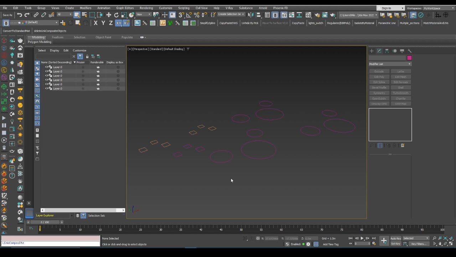Expand the last Layer:0 tree entry
The image size is (456, 257).
click(44, 89)
